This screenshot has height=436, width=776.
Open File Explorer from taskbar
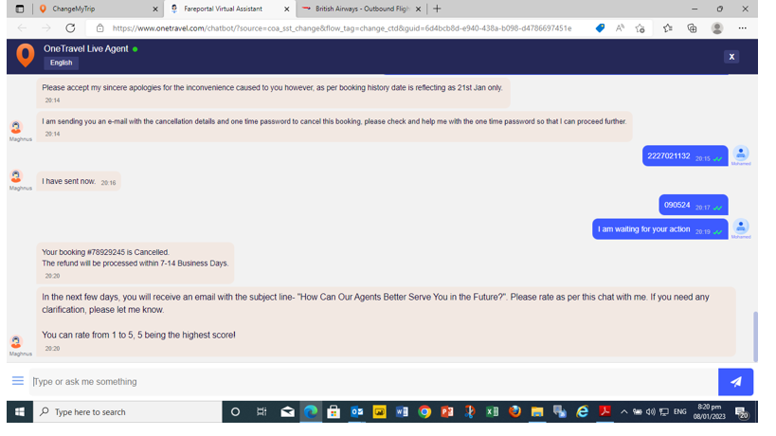[537, 411]
